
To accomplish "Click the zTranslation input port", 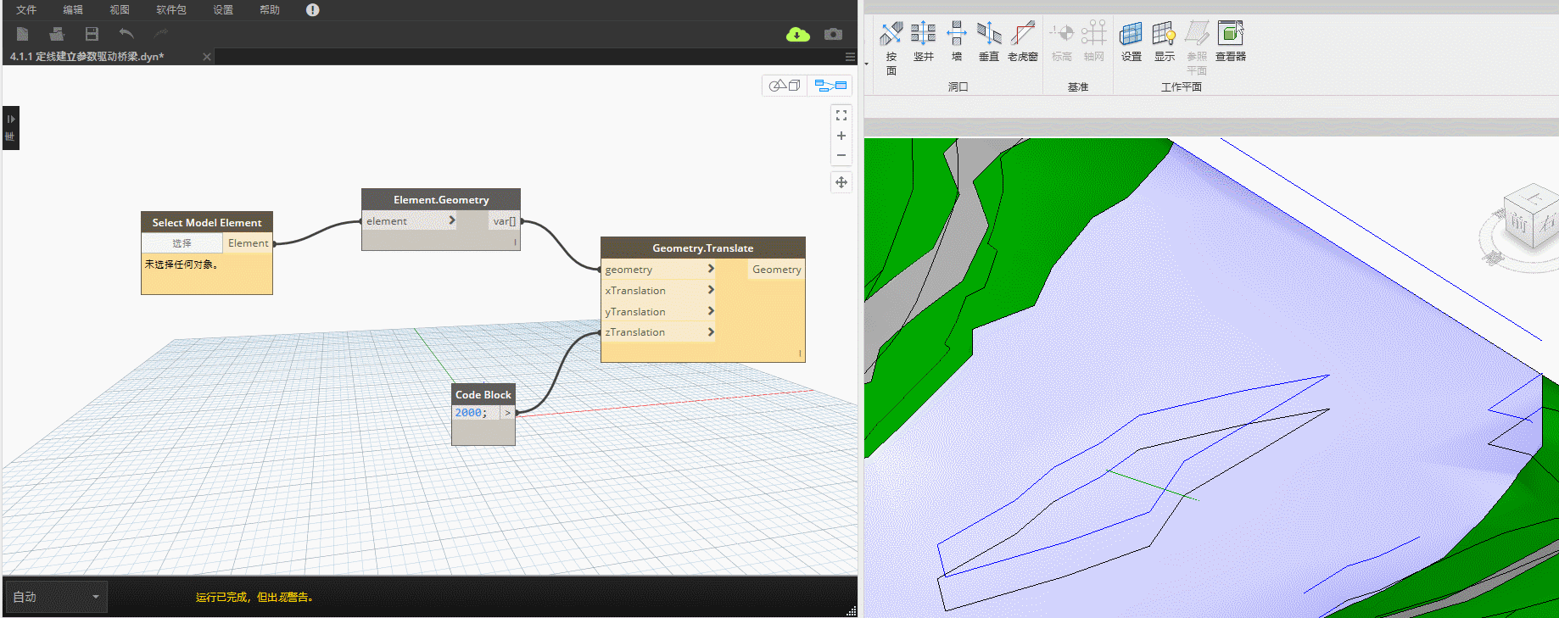I will click(x=658, y=332).
